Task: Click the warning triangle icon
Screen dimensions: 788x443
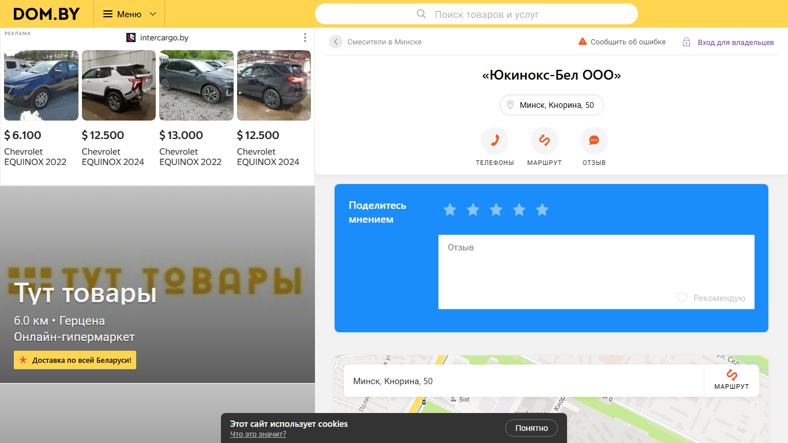Action: (x=583, y=42)
